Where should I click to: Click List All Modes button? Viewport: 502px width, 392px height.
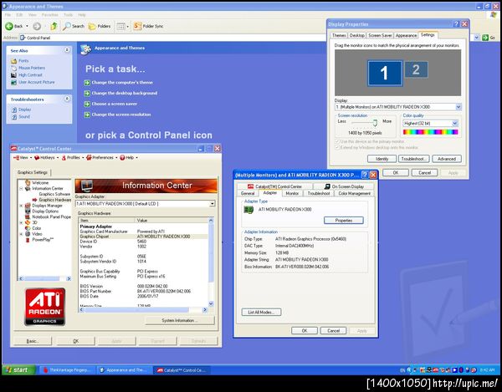[261, 312]
